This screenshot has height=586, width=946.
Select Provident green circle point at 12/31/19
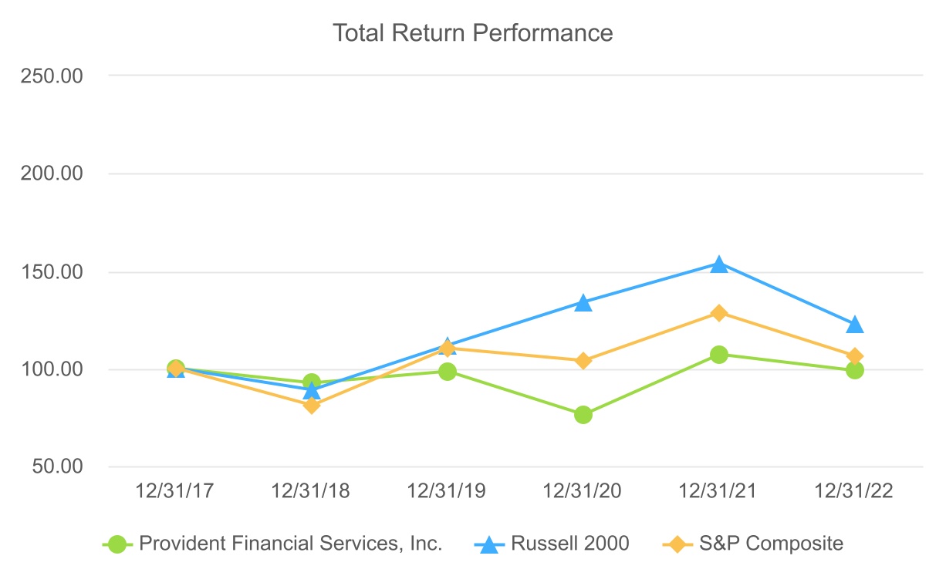pyautogui.click(x=448, y=372)
